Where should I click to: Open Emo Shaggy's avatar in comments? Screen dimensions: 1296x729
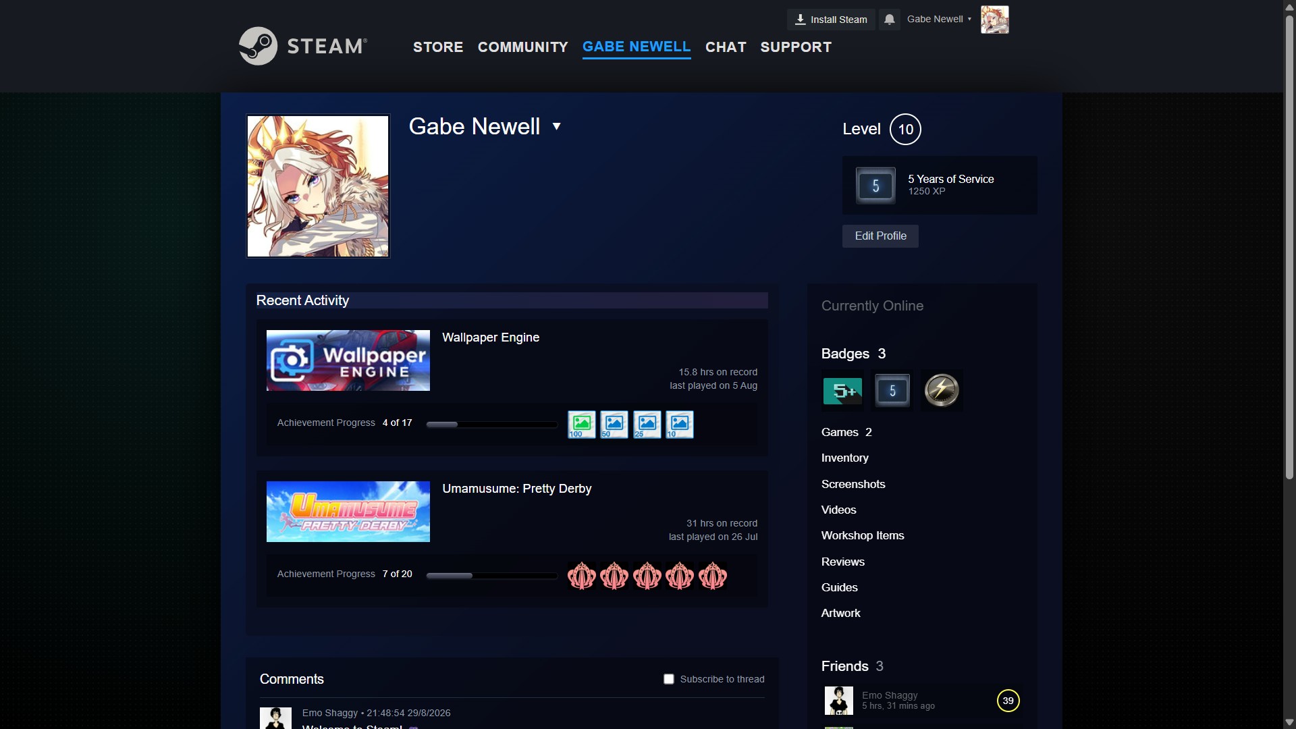pyautogui.click(x=275, y=718)
